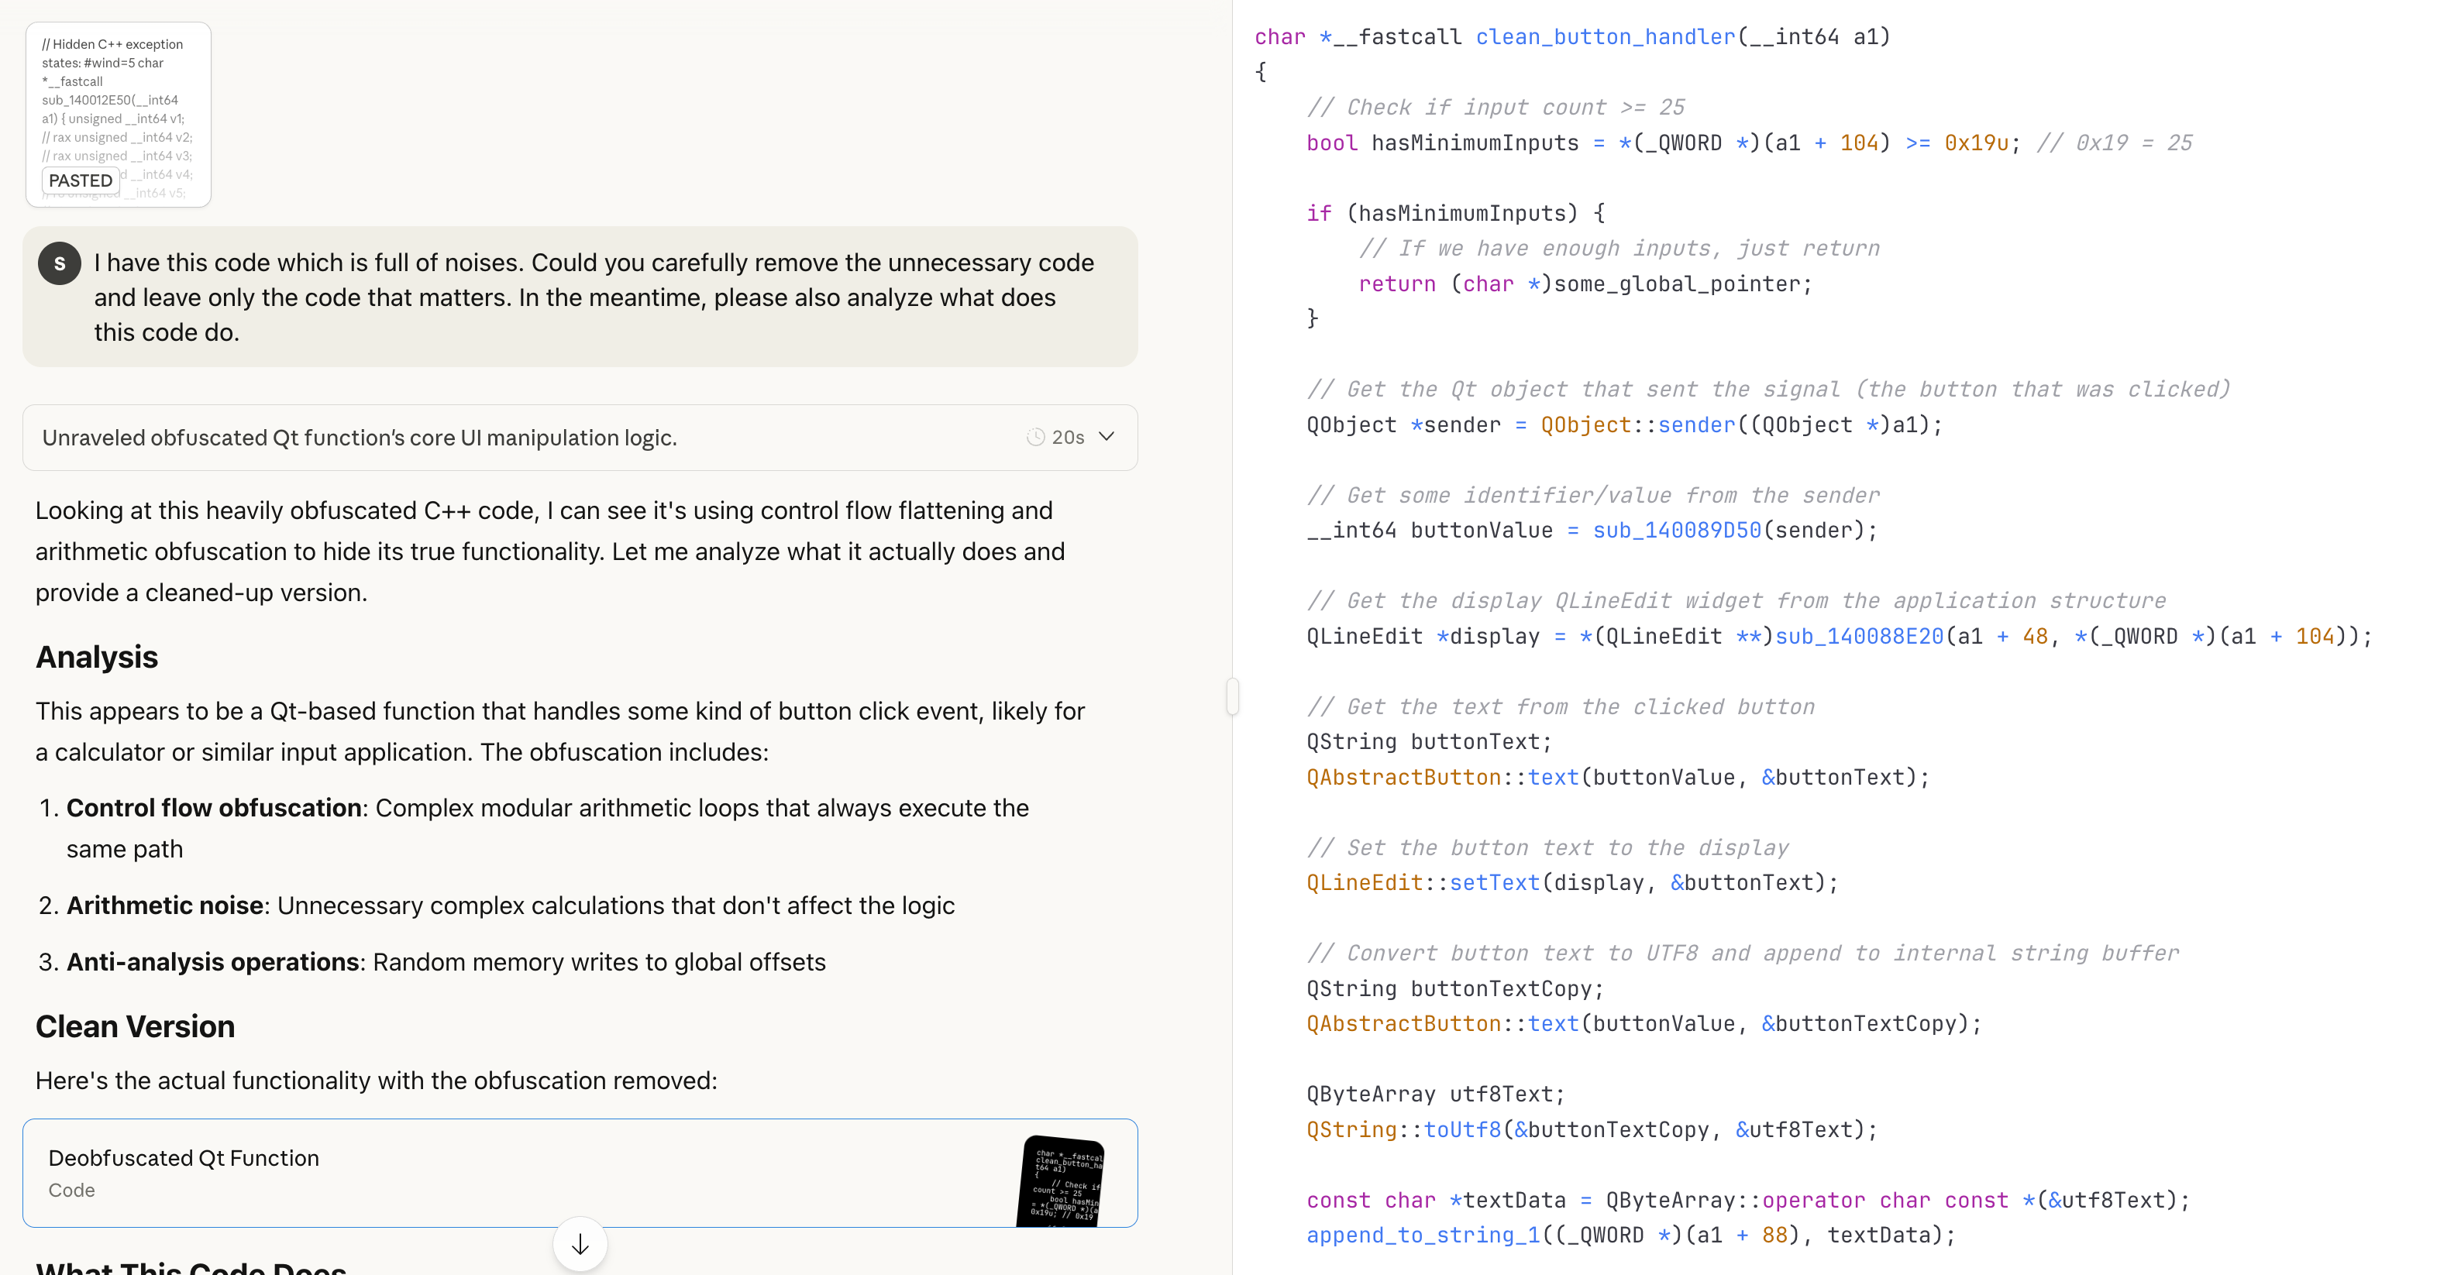Image resolution: width=2461 pixels, height=1275 pixels.
Task: Click sub_140088E20 call in code panel
Action: tap(1858, 636)
